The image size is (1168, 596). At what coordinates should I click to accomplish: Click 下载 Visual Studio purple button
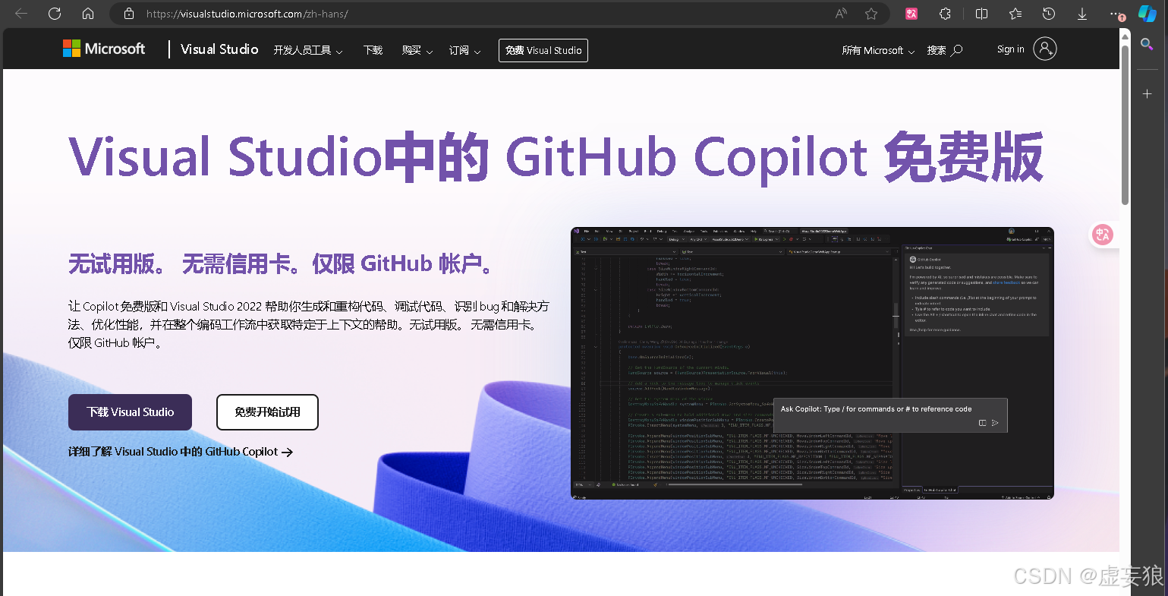click(130, 412)
